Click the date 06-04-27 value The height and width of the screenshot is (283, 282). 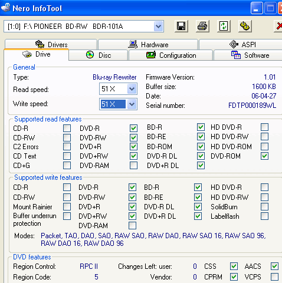[x=264, y=96]
